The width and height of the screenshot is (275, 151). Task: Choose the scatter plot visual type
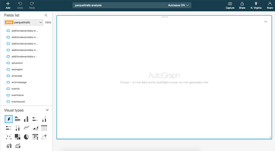(9, 137)
